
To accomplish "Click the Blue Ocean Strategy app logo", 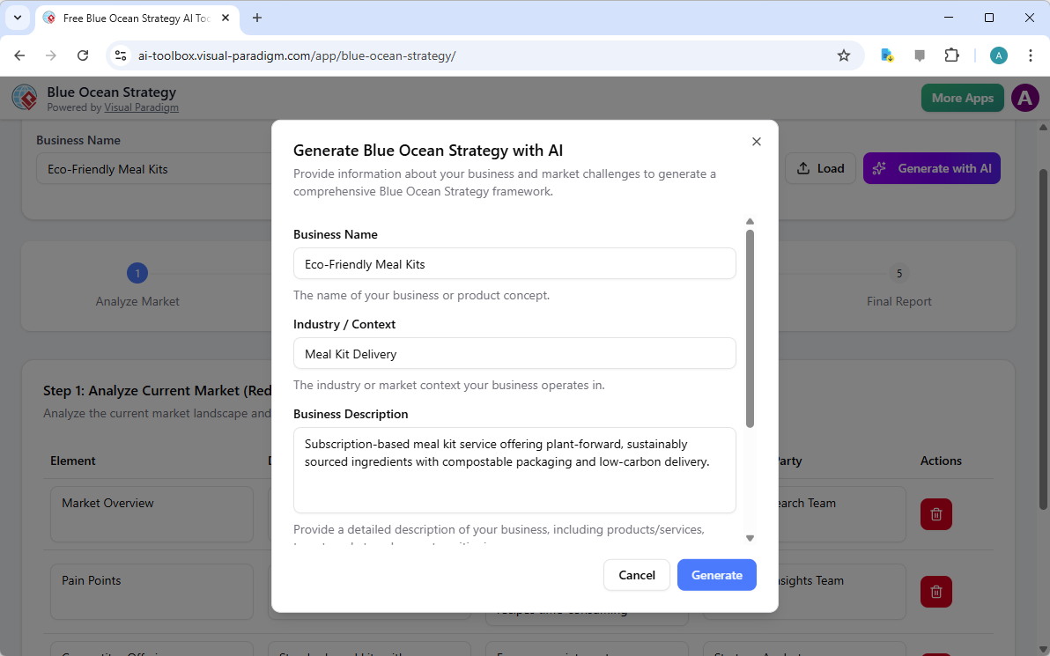I will [24, 97].
